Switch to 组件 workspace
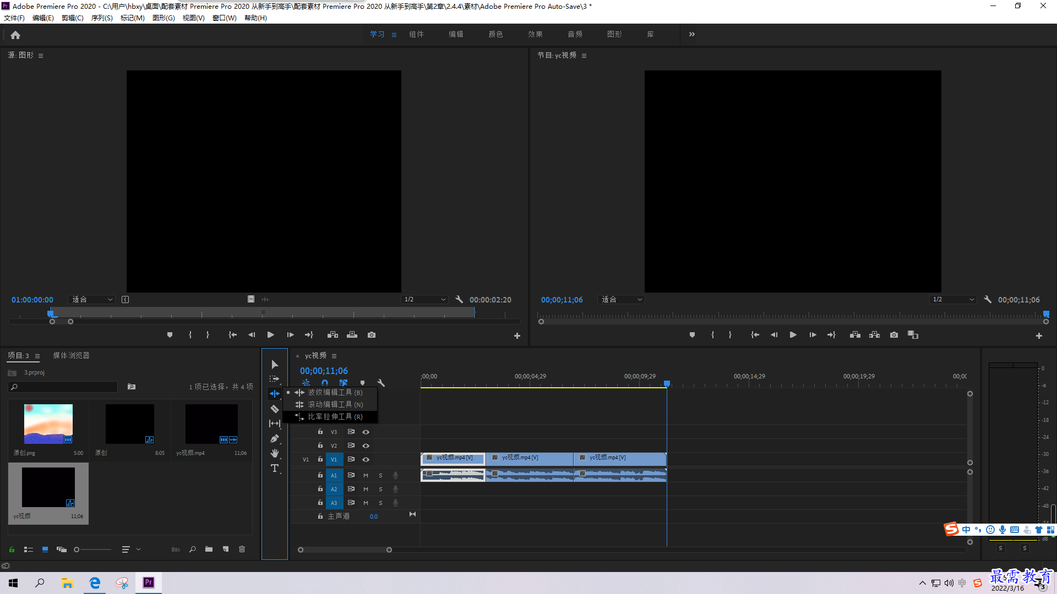The height and width of the screenshot is (594, 1057). [x=417, y=34]
